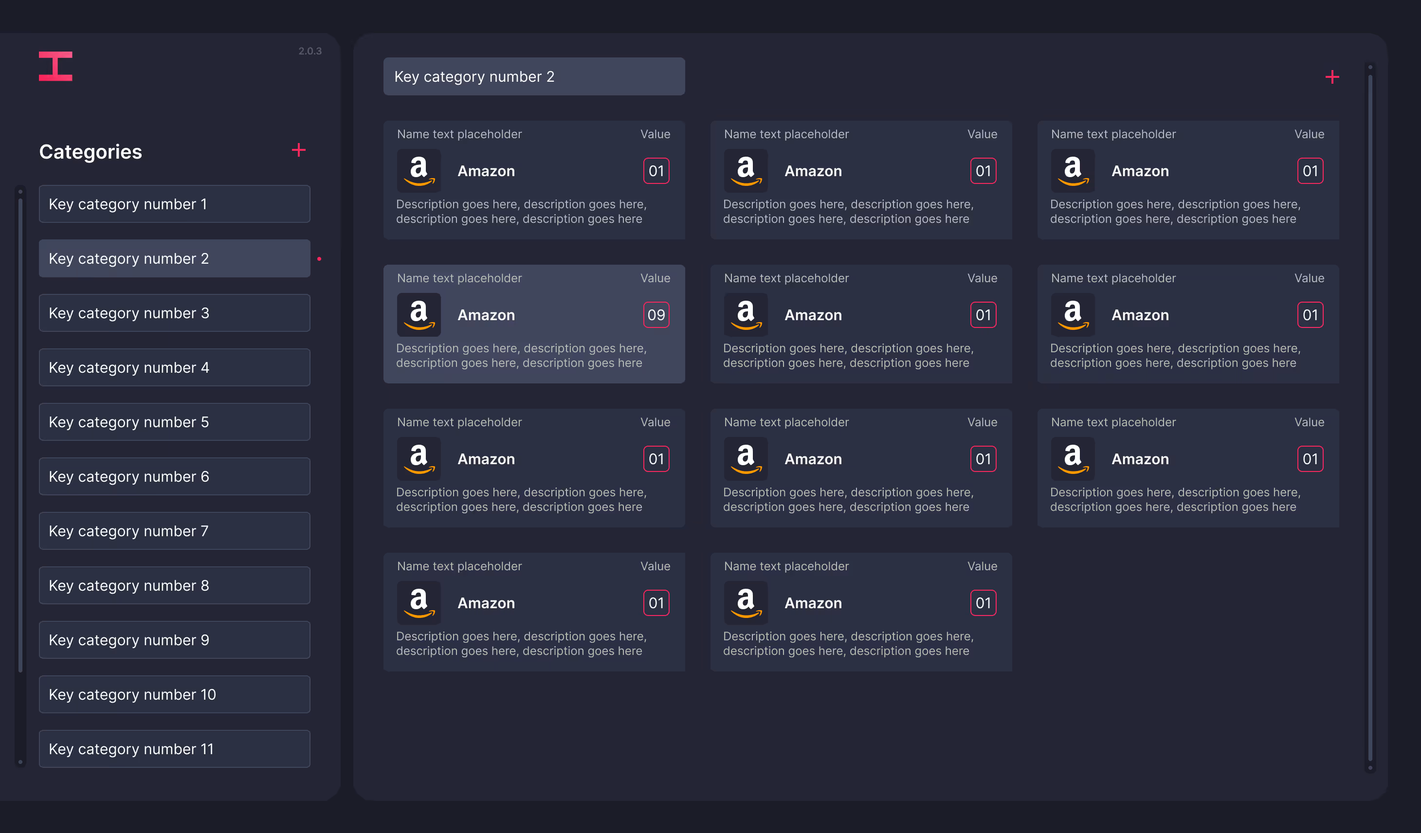The height and width of the screenshot is (833, 1421).
Task: Open Key category number 5
Action: click(x=174, y=422)
